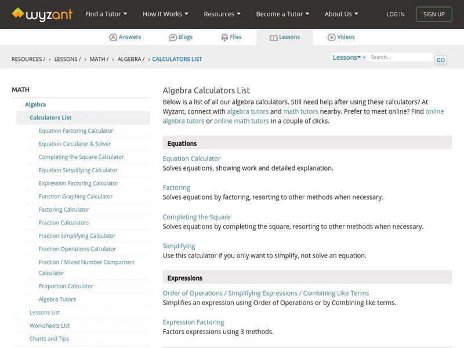Screen dimensions: 464x348
Task: Go to MATH in the breadcrumb
Action: pos(97,59)
